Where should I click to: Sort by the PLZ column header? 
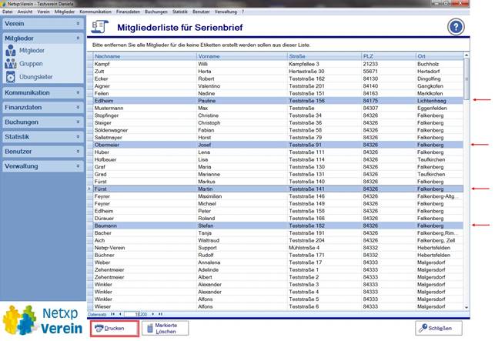pos(389,56)
